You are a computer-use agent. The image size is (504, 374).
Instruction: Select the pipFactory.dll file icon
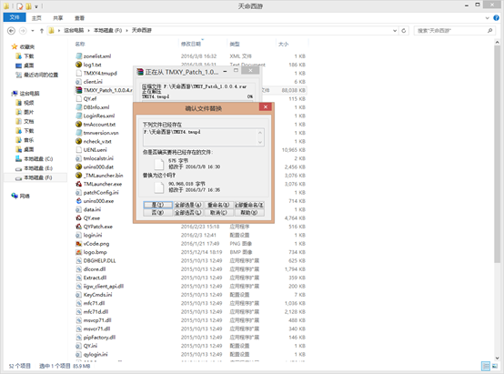[x=79, y=337]
